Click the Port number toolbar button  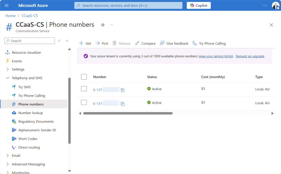[102, 43]
